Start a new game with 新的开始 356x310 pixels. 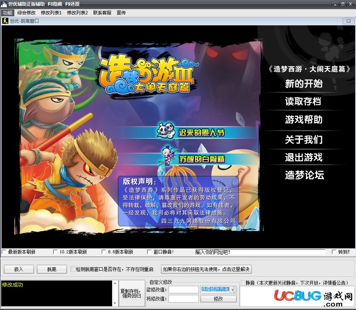[x=304, y=84]
